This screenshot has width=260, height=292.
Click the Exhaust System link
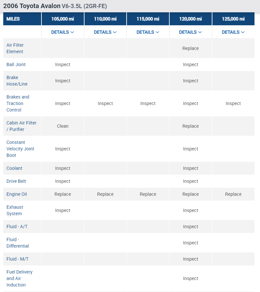click(15, 210)
